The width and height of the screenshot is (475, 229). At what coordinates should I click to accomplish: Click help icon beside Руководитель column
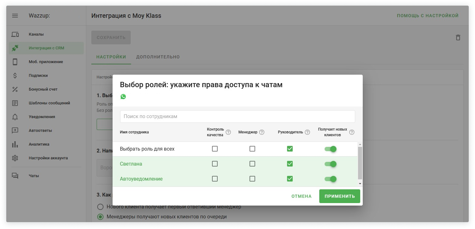point(307,132)
